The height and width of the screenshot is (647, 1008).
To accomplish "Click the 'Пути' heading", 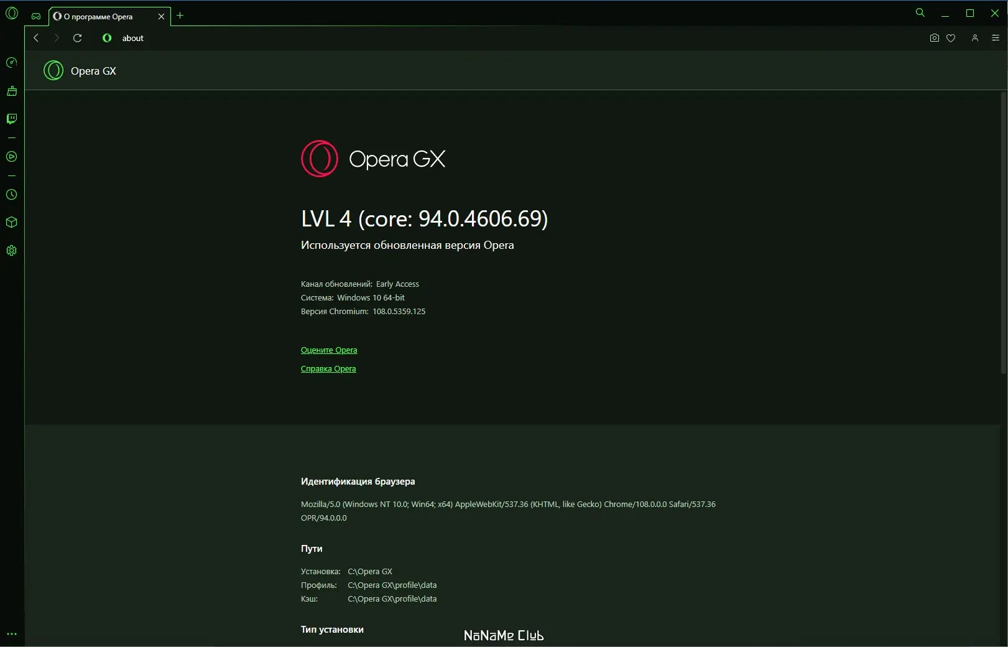I will [312, 549].
